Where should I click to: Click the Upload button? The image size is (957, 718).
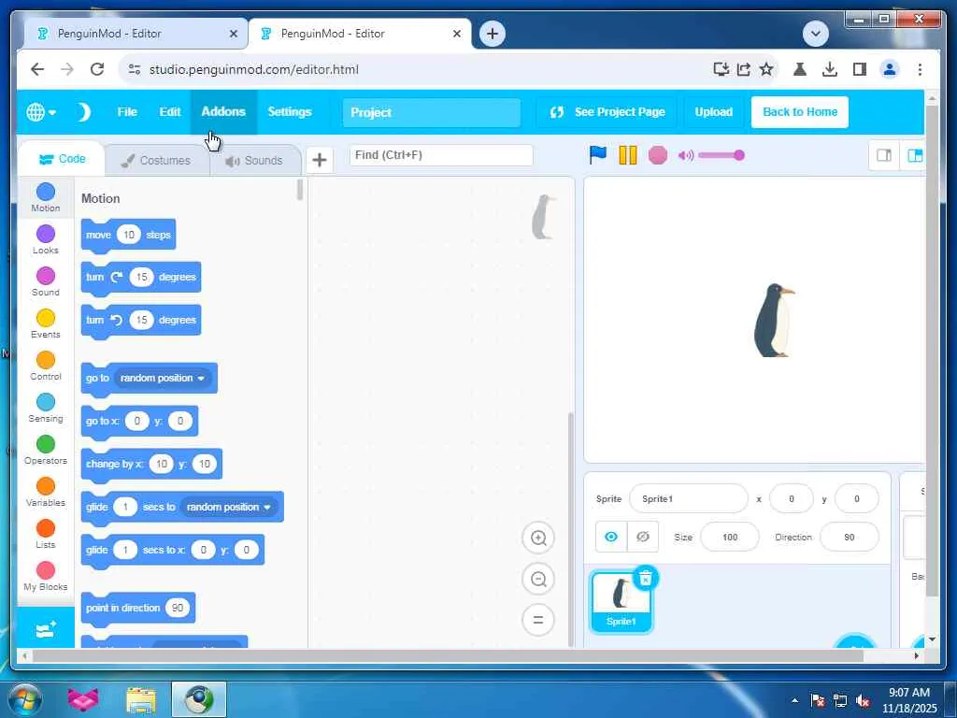coord(713,112)
